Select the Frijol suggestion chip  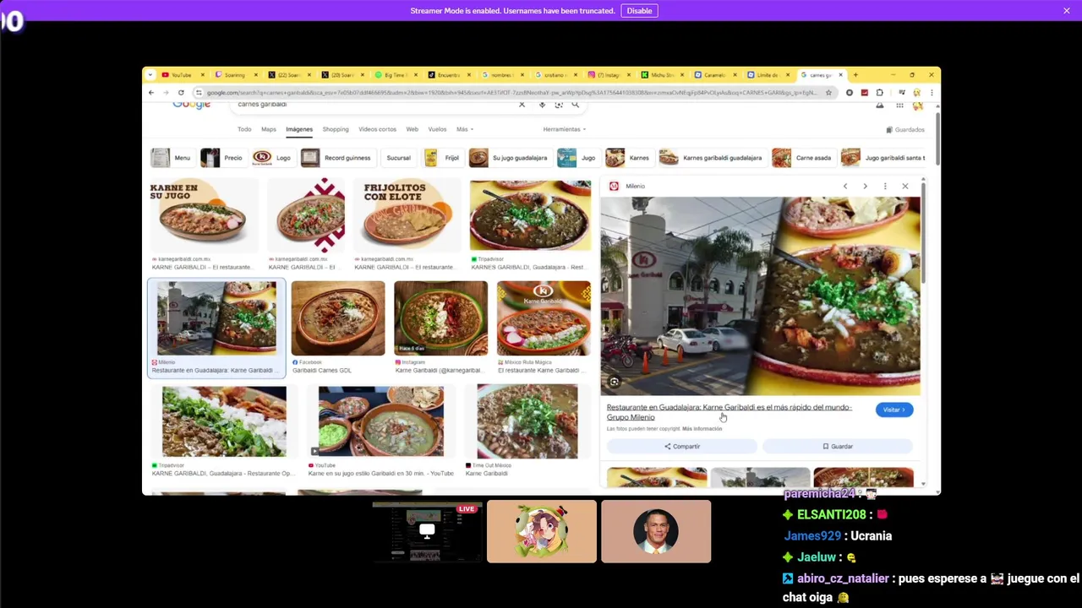[x=442, y=158]
